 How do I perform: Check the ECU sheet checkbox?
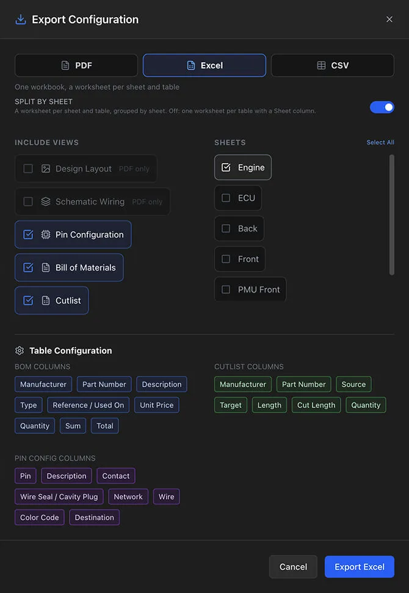pos(226,198)
